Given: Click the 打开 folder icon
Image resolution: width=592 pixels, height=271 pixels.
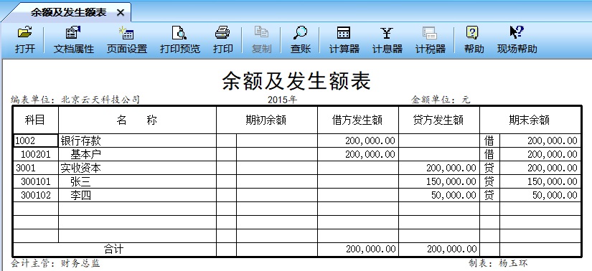Looking at the screenshot, I should [25, 33].
